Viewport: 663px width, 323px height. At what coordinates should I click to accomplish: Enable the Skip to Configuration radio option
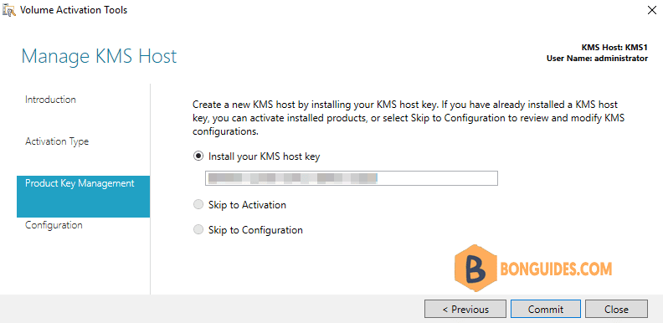[198, 230]
